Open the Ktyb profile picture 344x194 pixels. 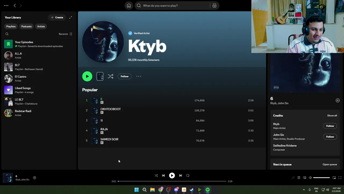click(x=103, y=42)
